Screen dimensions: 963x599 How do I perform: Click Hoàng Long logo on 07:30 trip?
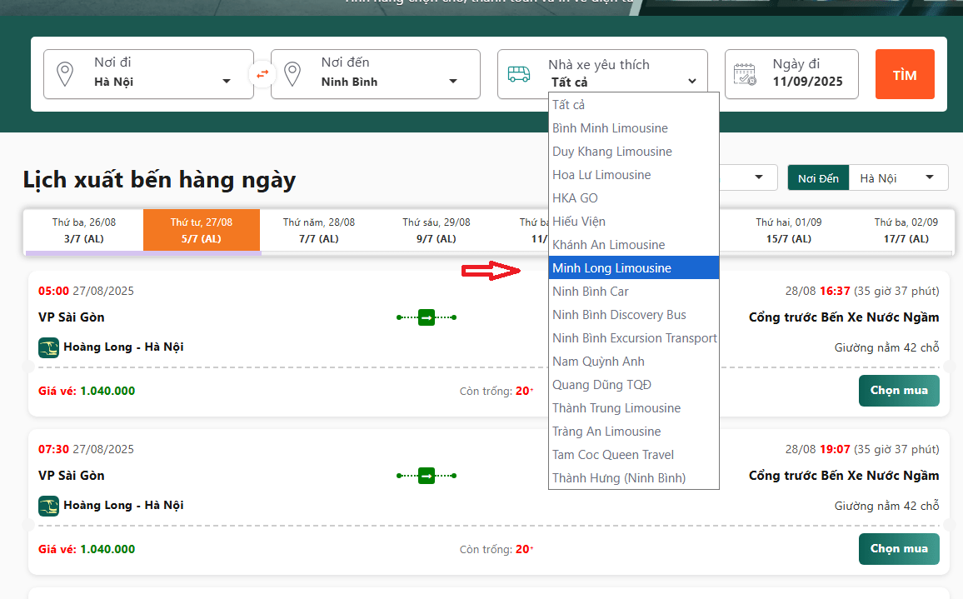point(48,506)
